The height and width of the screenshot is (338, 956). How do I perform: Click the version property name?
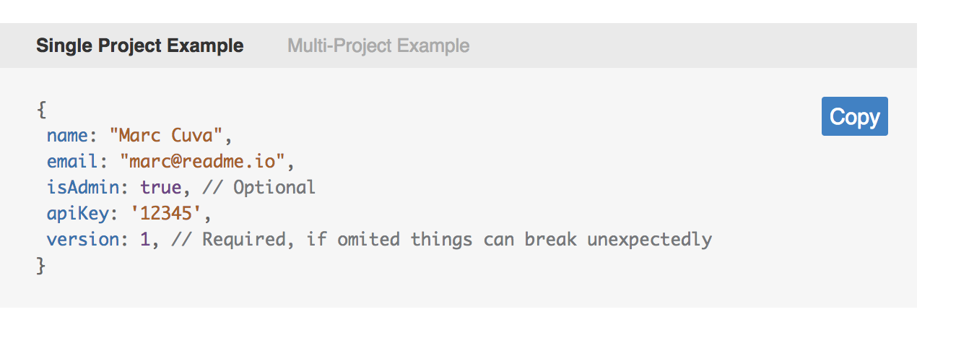point(83,240)
